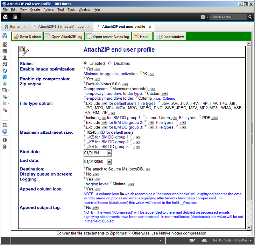Open the AttachZIP log
Image resolution: width=255 pixels, height=245 pixels.
tap(63, 37)
